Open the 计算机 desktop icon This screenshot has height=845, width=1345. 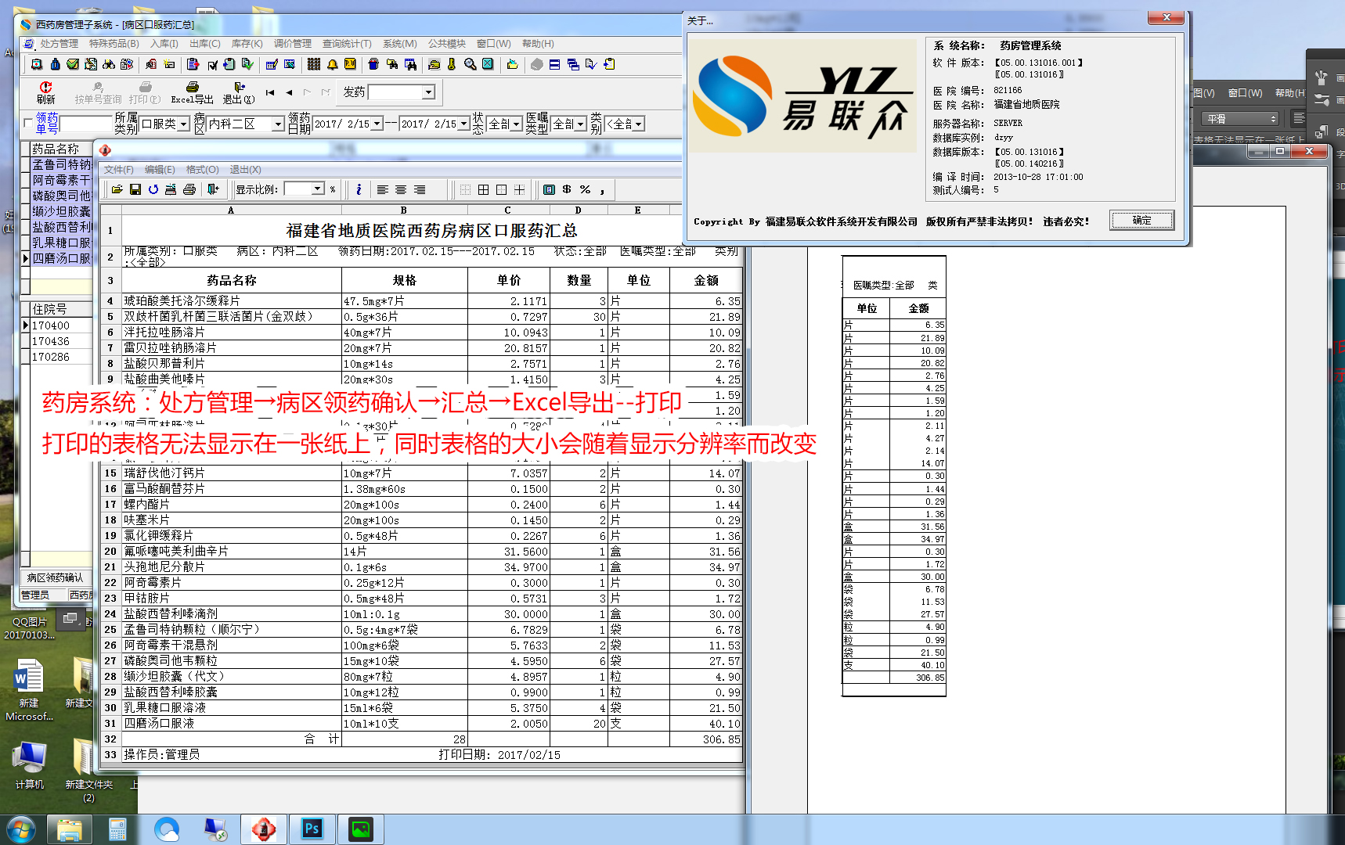pos(30,764)
